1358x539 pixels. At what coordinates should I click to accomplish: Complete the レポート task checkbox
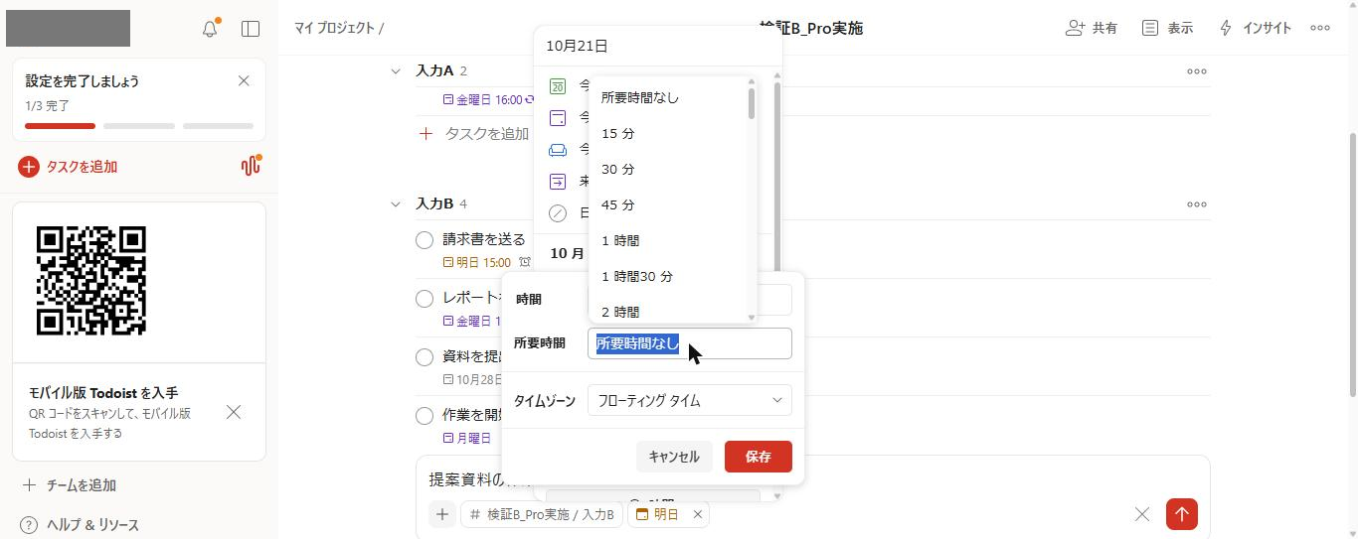424,298
